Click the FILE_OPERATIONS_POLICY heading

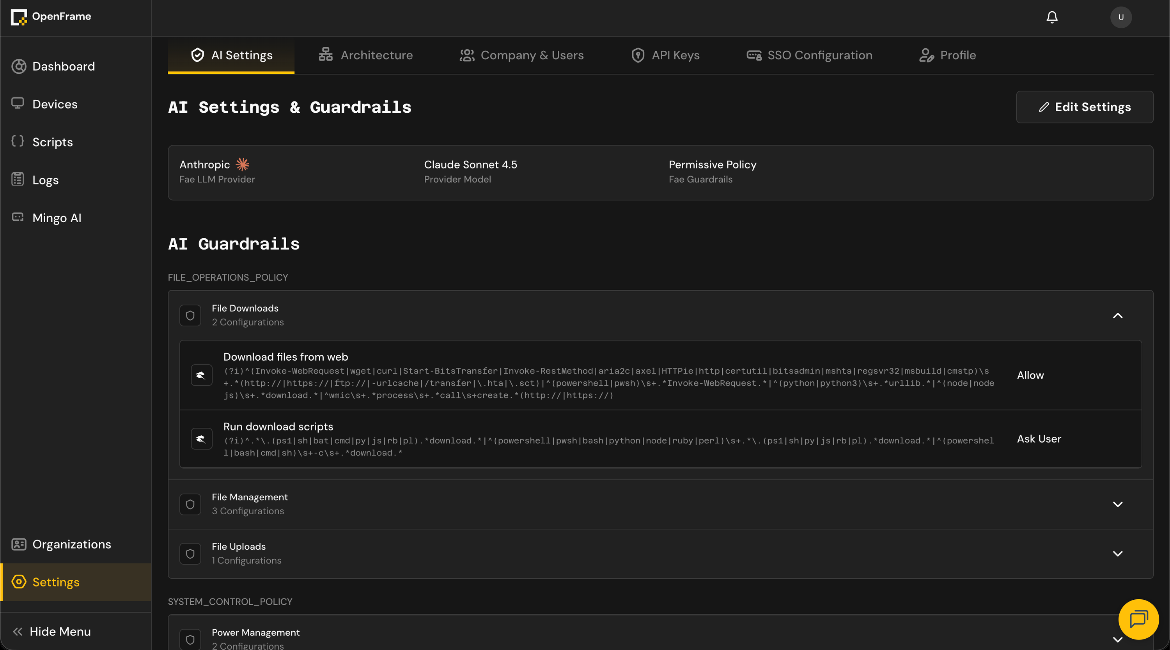coord(228,278)
